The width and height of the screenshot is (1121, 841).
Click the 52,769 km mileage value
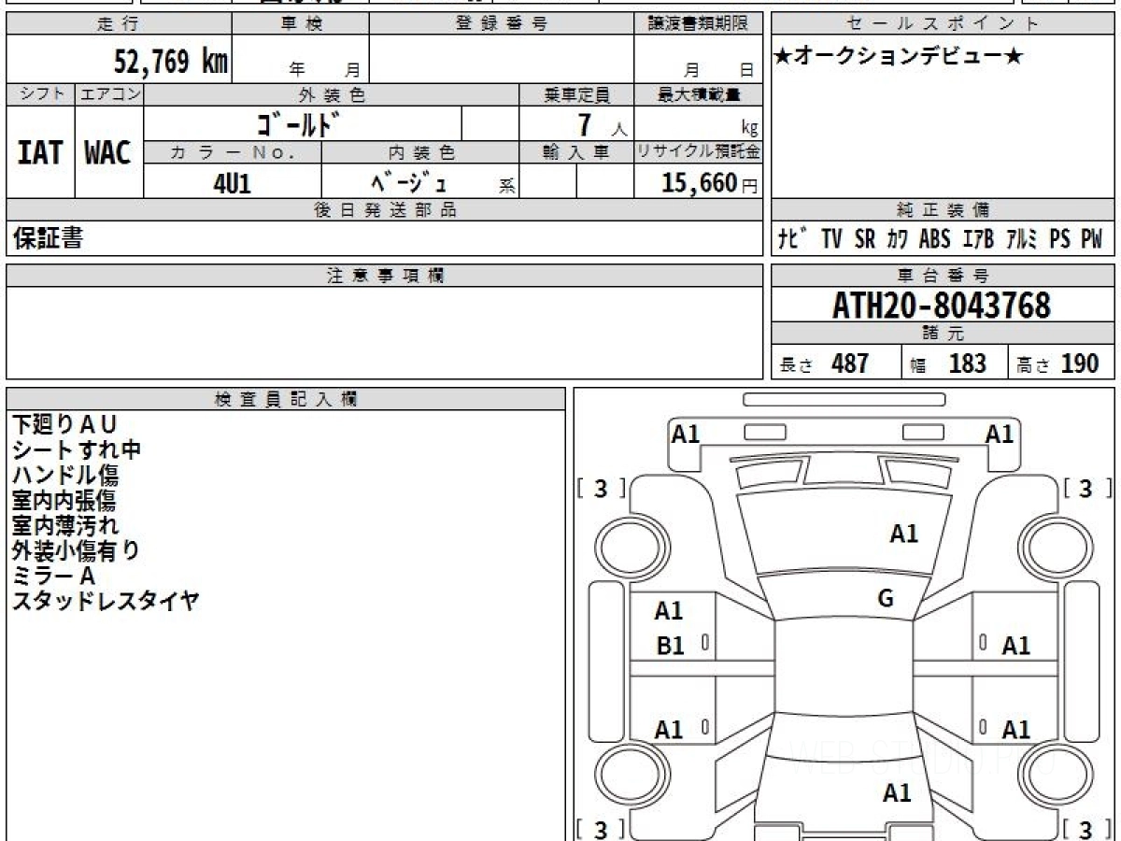[x=170, y=62]
